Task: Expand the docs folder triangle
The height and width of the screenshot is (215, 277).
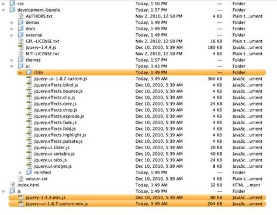Action: coord(12,29)
